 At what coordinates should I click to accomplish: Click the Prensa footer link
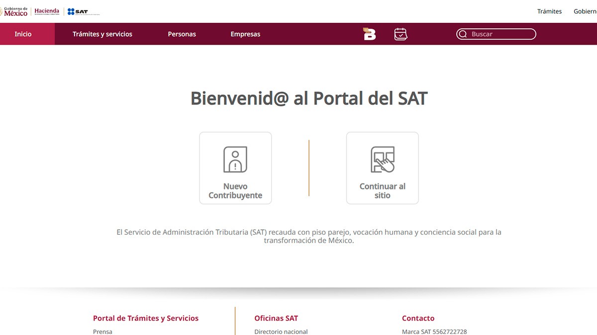(x=102, y=331)
